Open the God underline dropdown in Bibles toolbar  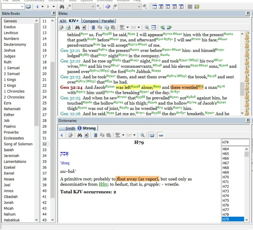(139, 27)
